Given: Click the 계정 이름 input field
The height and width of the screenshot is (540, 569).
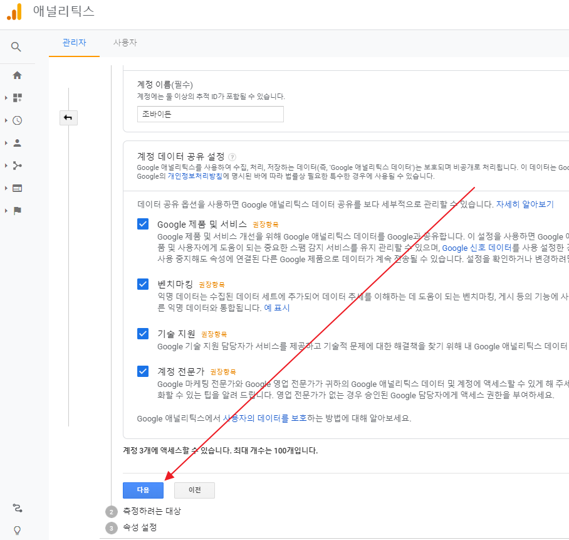Looking at the screenshot, I should [x=211, y=114].
